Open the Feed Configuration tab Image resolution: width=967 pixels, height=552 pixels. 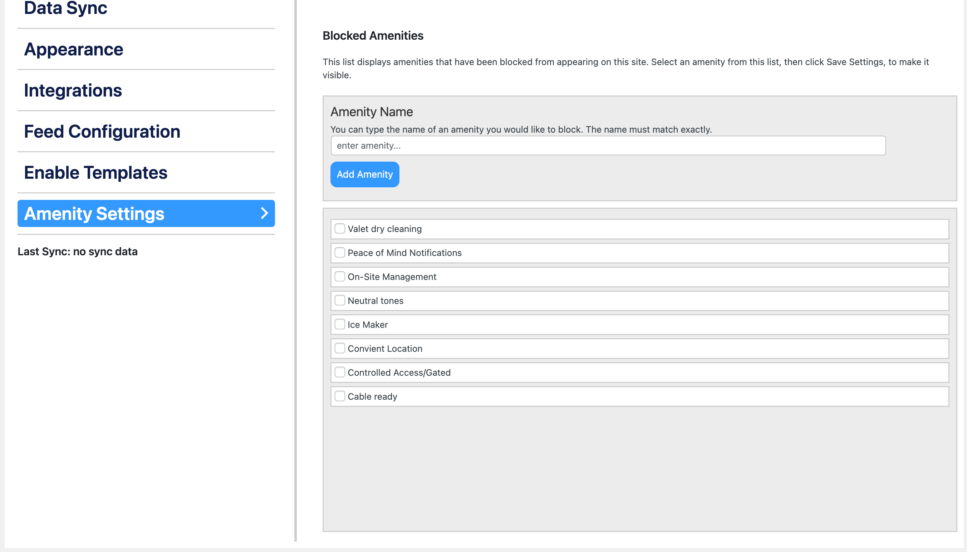pyautogui.click(x=102, y=132)
